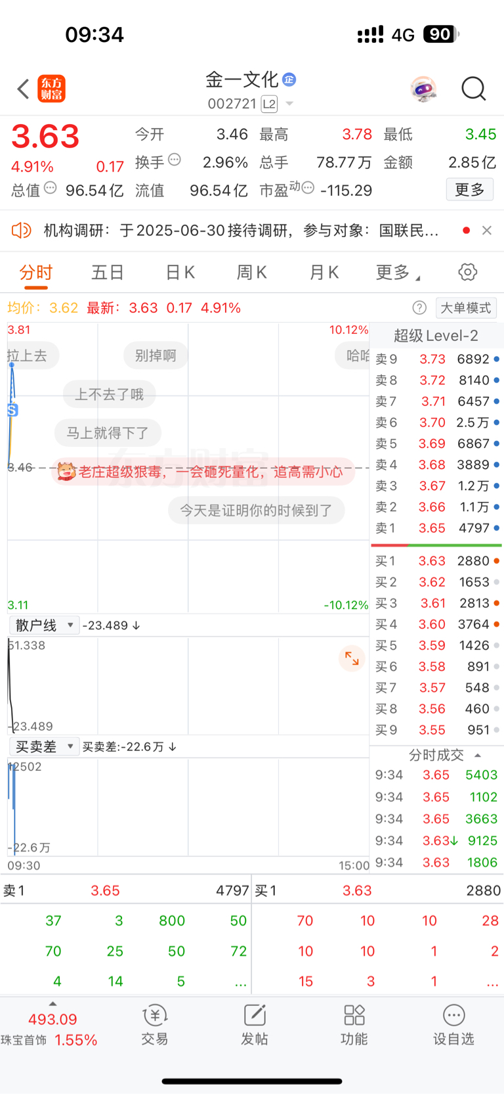This screenshot has width=504, height=1094.
Task: Tap the 设自选 watchlist icon
Action: coord(453,1025)
